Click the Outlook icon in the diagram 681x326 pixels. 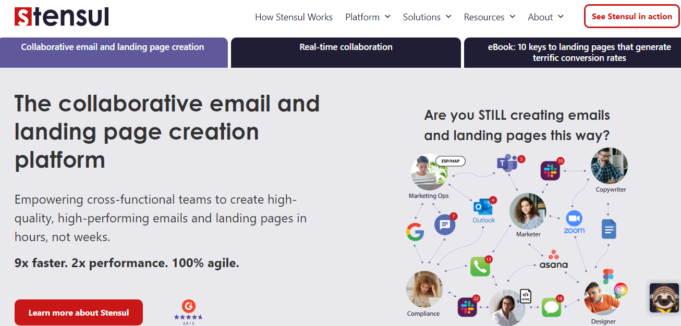click(483, 208)
